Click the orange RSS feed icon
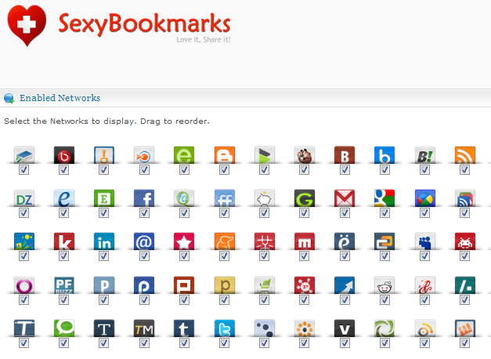The height and width of the screenshot is (359, 491). click(464, 155)
